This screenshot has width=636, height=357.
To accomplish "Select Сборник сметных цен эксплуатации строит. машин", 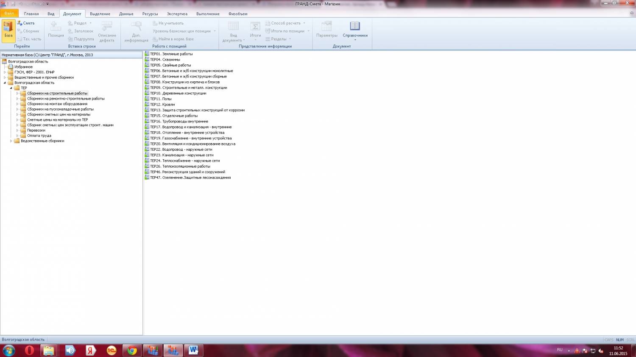I will (70, 125).
